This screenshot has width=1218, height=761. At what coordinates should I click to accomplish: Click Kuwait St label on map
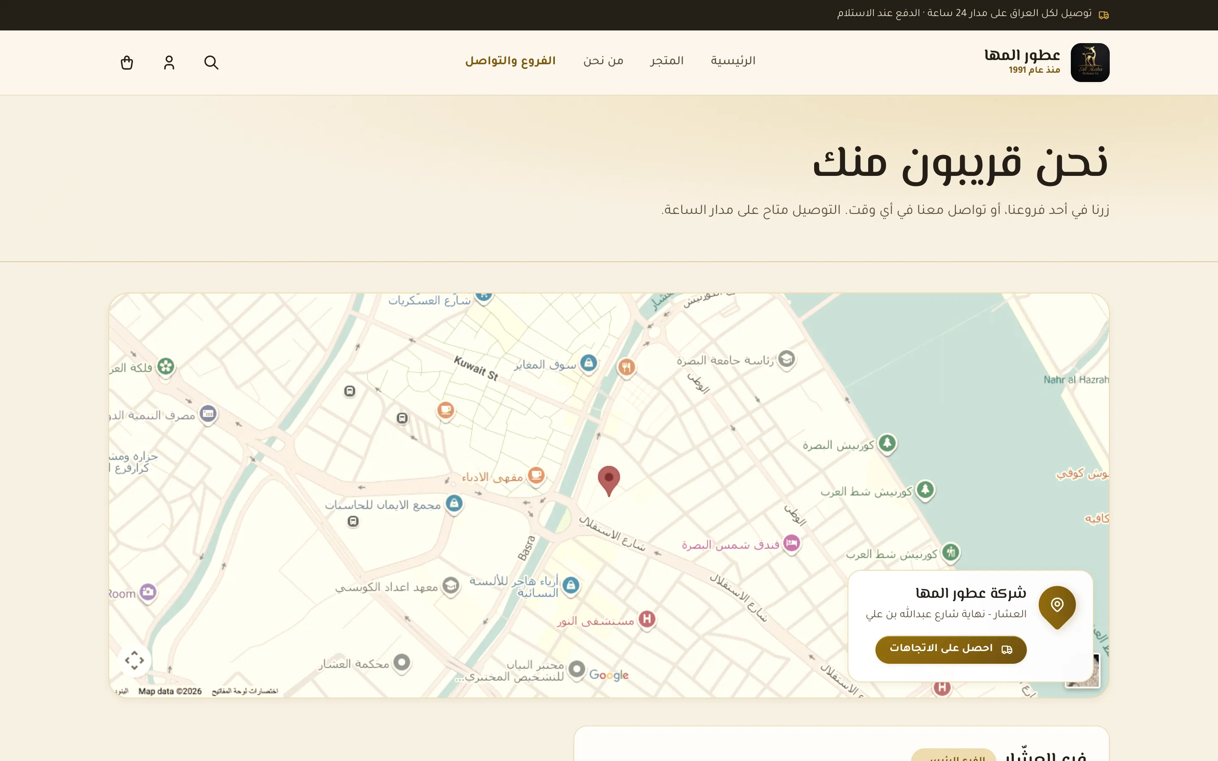click(476, 368)
